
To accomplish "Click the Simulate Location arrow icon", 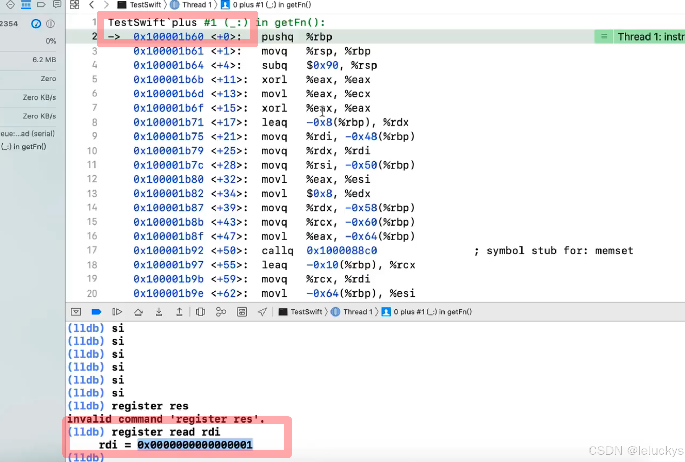I will 262,312.
